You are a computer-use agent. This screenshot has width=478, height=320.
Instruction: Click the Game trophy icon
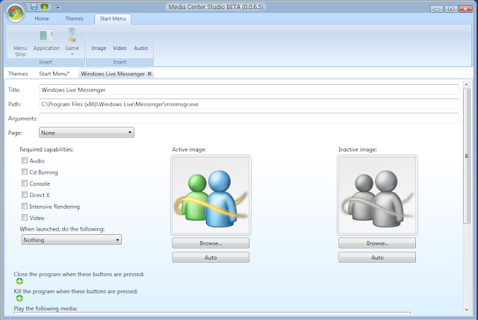tap(72, 34)
